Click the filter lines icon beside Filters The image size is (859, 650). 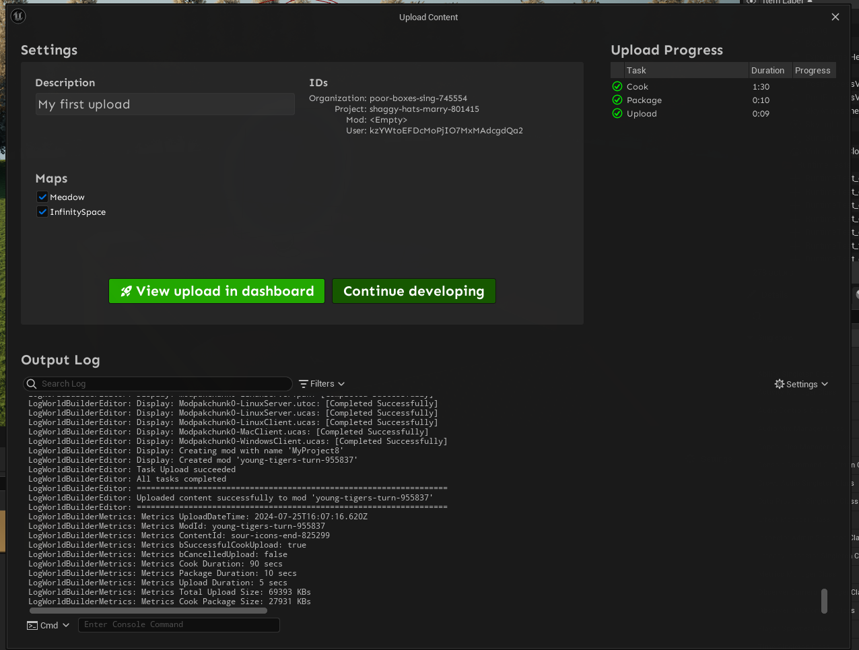point(304,384)
